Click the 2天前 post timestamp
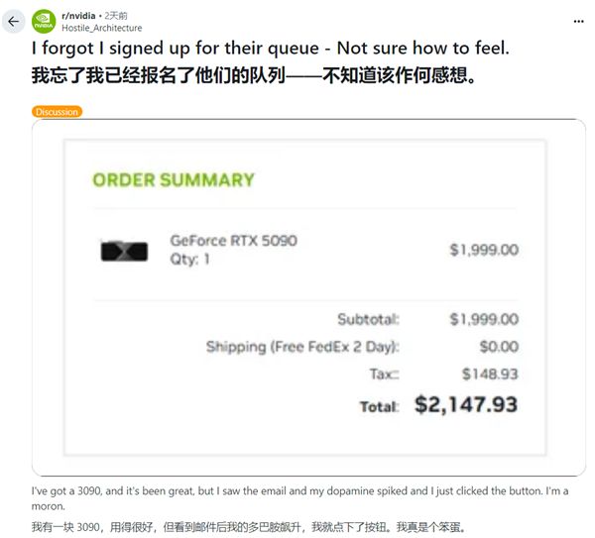 (116, 16)
